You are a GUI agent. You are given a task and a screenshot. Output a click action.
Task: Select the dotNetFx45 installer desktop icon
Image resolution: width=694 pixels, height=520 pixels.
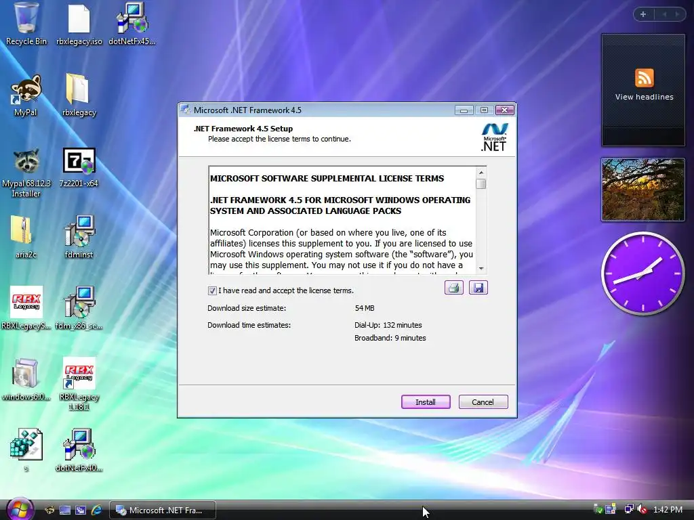coord(132,24)
